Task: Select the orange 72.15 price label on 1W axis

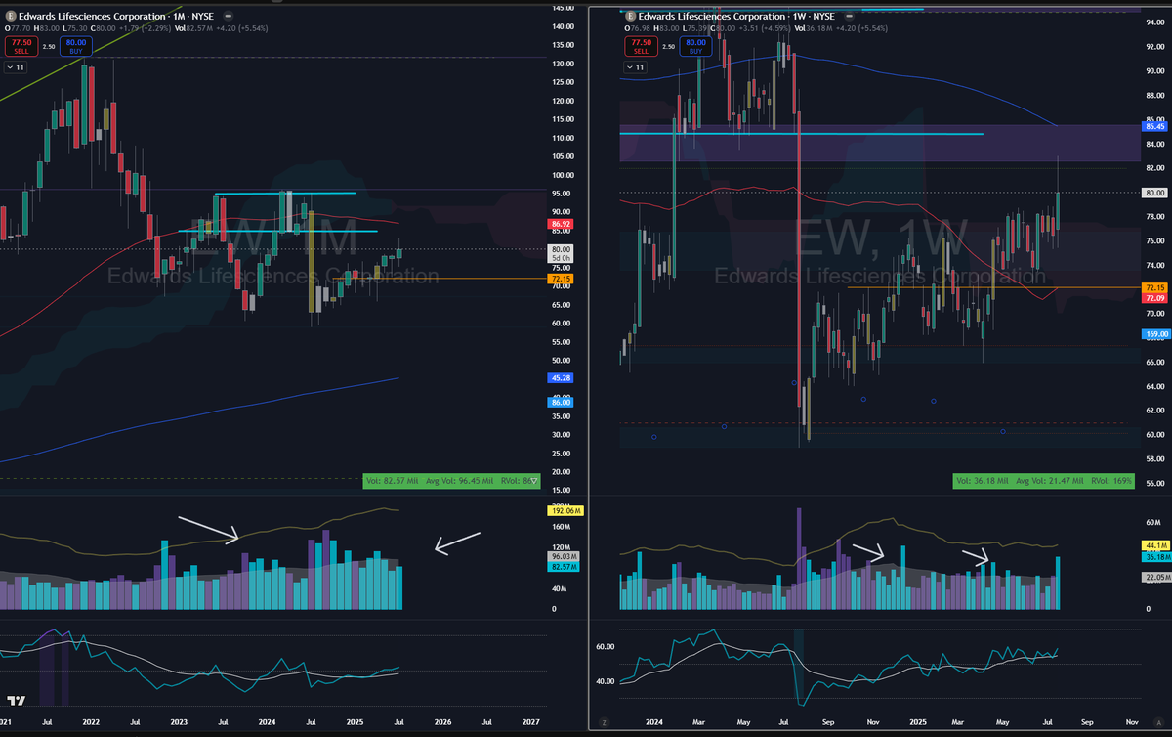Action: [x=1154, y=286]
